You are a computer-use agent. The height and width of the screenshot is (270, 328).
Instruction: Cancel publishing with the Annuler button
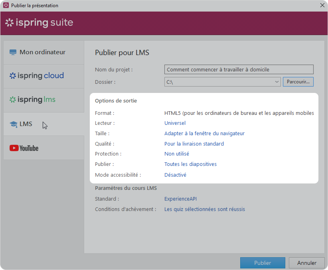(307, 263)
